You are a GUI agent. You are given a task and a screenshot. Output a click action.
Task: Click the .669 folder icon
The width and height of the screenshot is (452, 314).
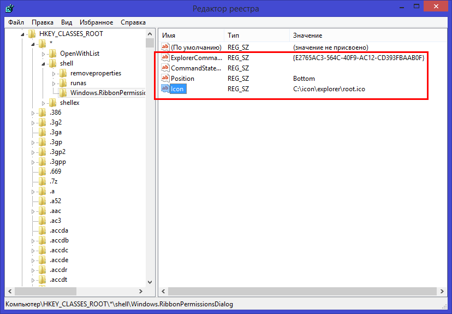[x=43, y=171]
